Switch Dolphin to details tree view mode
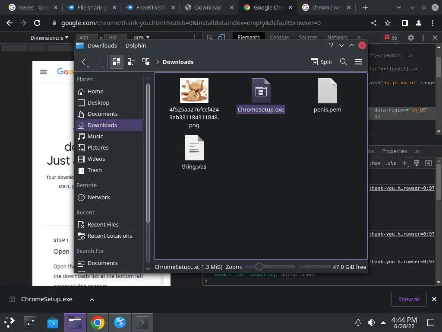Viewport: 442px width, 332px height. pyautogui.click(x=146, y=61)
